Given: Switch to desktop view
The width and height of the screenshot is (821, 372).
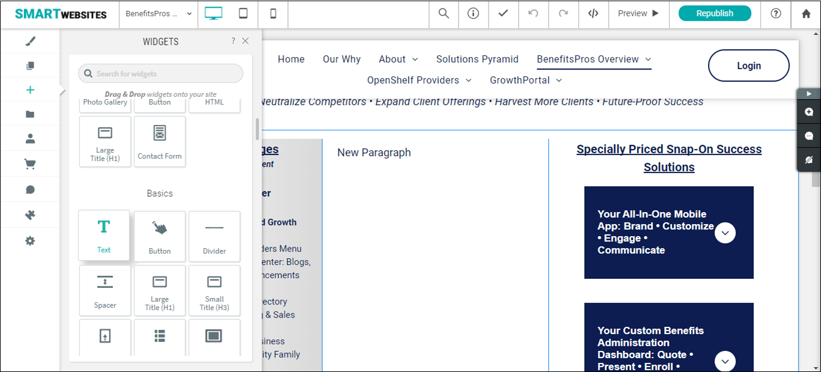Looking at the screenshot, I should (x=213, y=13).
